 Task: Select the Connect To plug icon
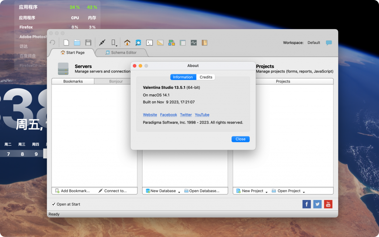(102, 42)
